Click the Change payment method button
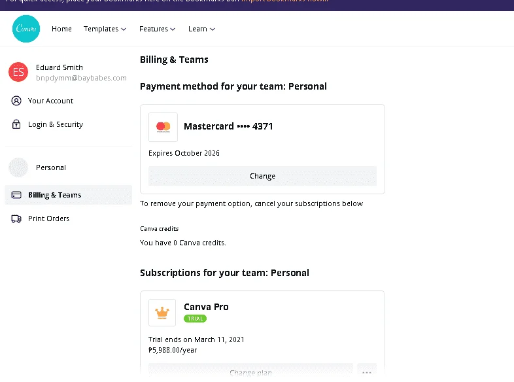514x382 pixels. [263, 176]
